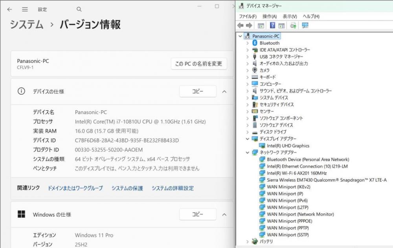Select WAN Miniport (Network Monitor) entry
The image size is (393, 248).
pyautogui.click(x=300, y=214)
